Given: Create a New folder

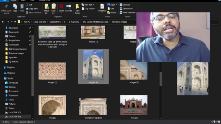Looking at the screenshot, I should (77, 9).
